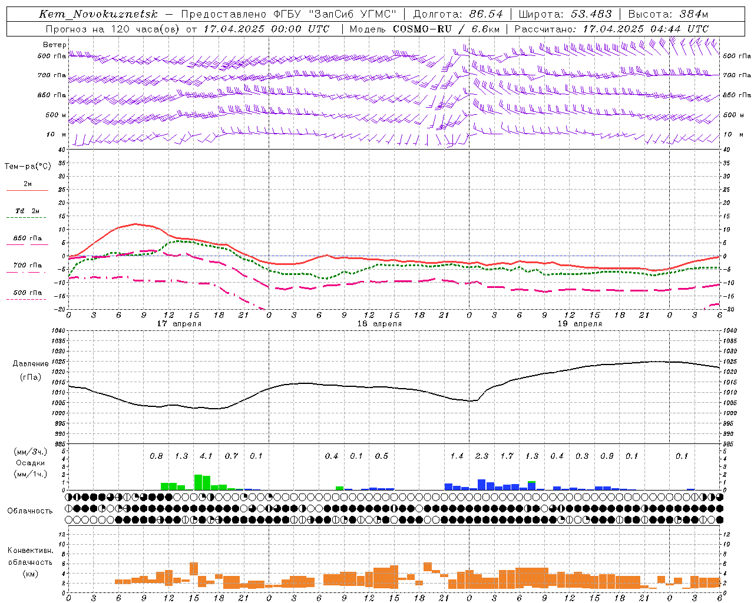Click the "10 м" wind level label on the left
Screen dimensions: 754x603
pos(56,134)
